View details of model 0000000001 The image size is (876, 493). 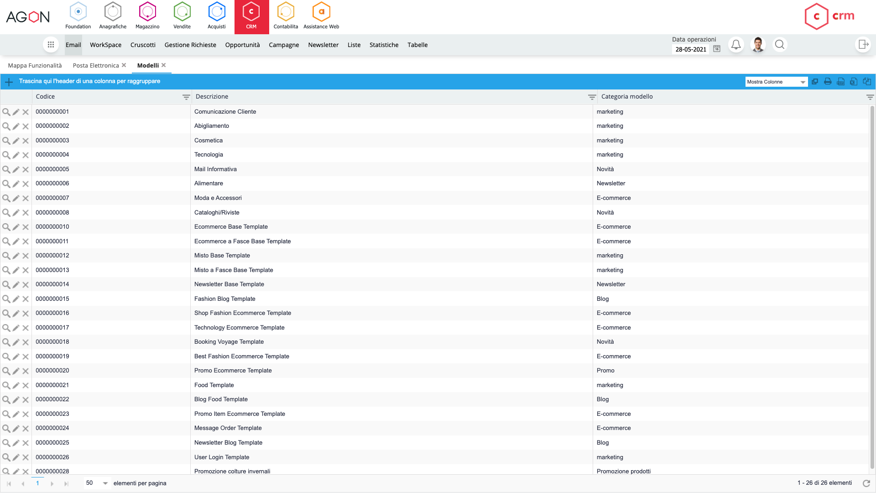tap(6, 112)
